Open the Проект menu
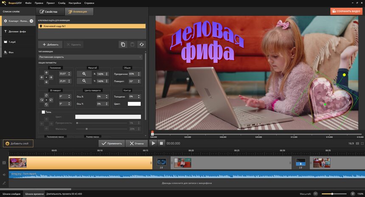 pyautogui.click(x=51, y=3)
